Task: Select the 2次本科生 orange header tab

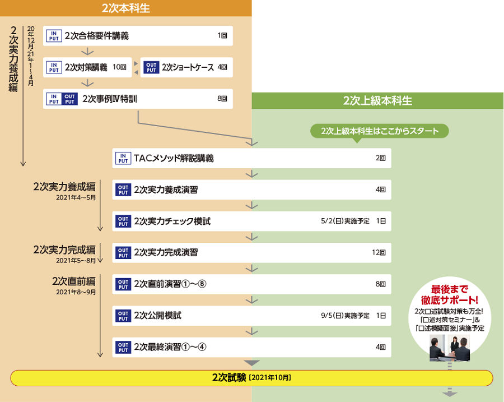Action: 126,8
